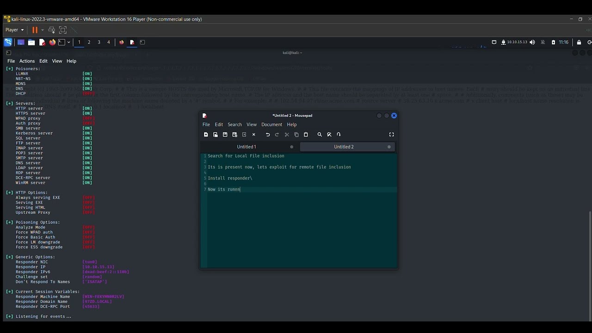Viewport: 592px width, 333px height.
Task: Switch to the terminal taskbar entry
Action: [142, 42]
